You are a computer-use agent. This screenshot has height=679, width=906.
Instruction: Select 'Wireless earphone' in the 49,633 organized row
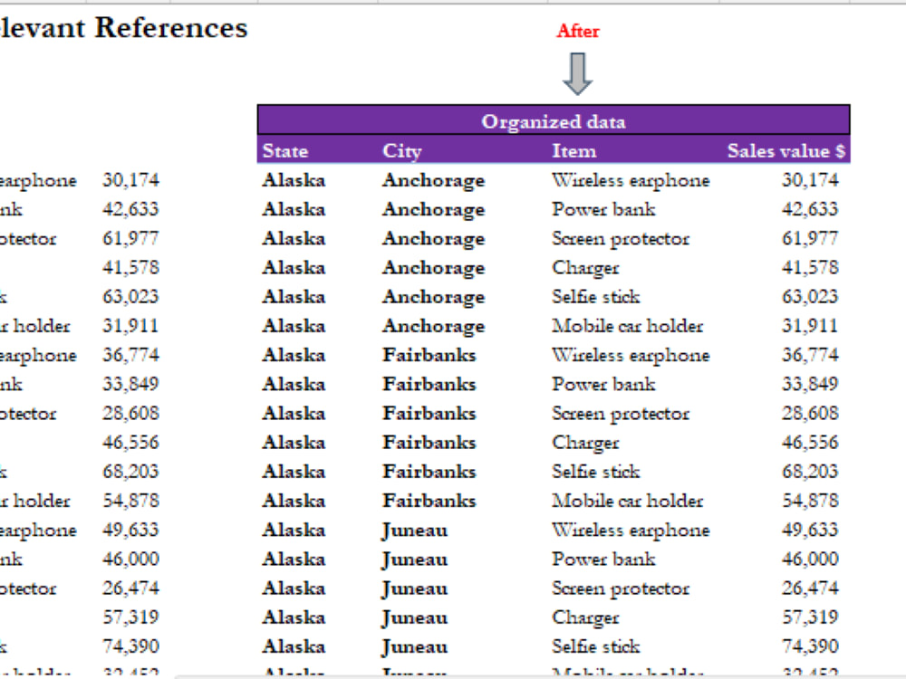[631, 530]
